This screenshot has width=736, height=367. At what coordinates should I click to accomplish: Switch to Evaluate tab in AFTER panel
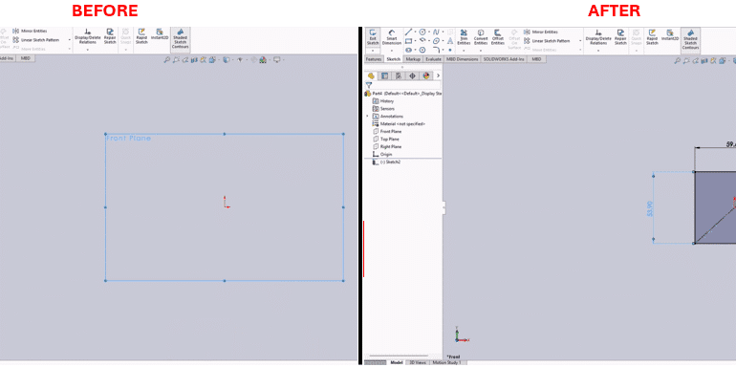(x=434, y=59)
